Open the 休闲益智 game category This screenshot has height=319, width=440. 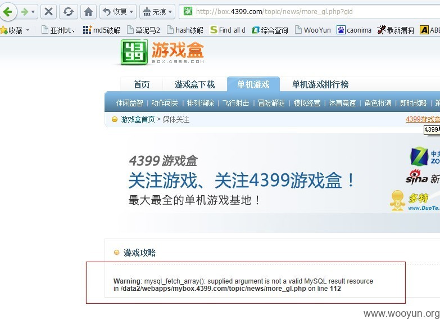point(130,103)
